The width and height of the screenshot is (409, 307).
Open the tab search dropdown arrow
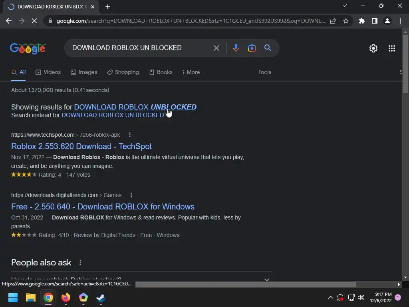tap(345, 6)
